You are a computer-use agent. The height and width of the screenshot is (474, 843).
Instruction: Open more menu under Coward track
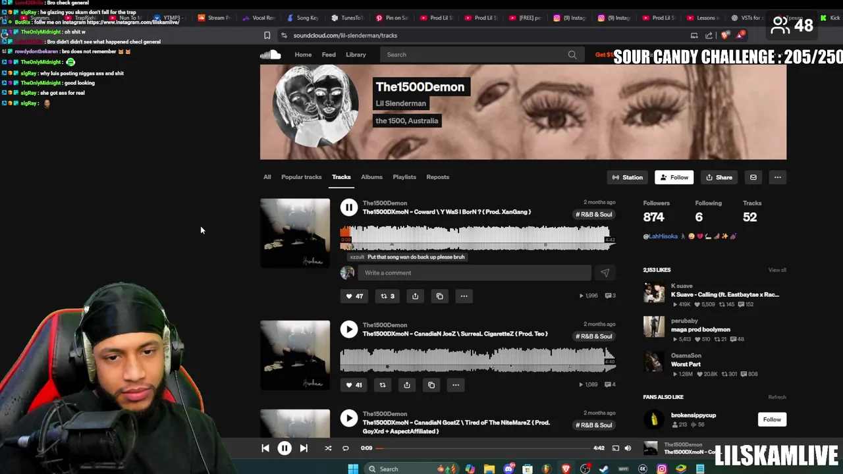coord(464,296)
